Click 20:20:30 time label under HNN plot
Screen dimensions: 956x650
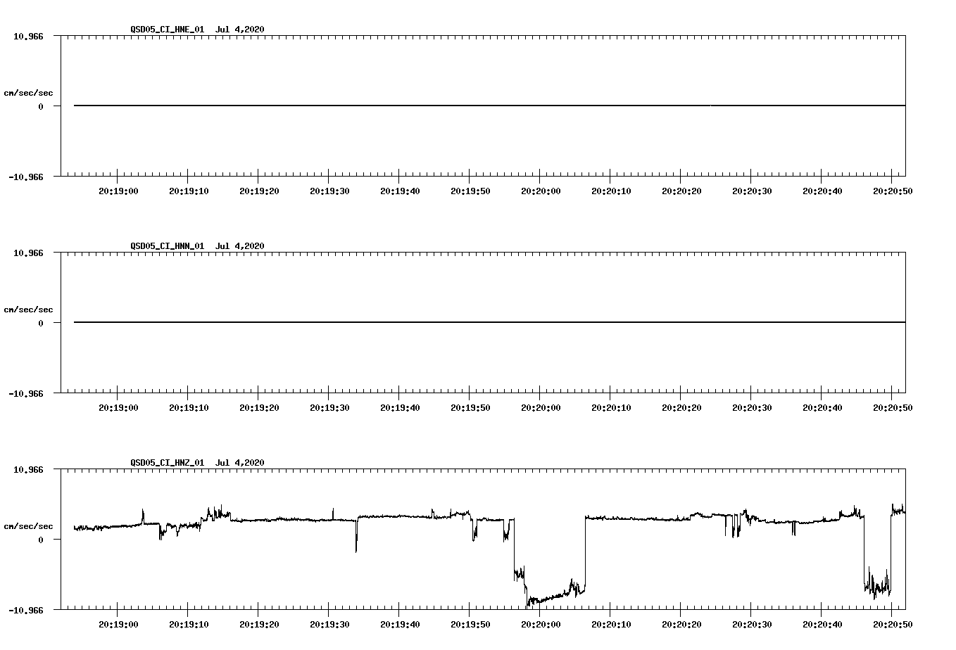(751, 407)
